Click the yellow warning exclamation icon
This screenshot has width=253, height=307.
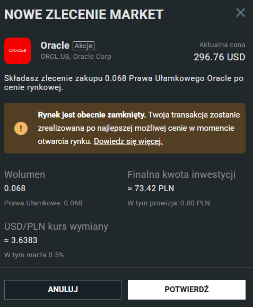coord(21,129)
